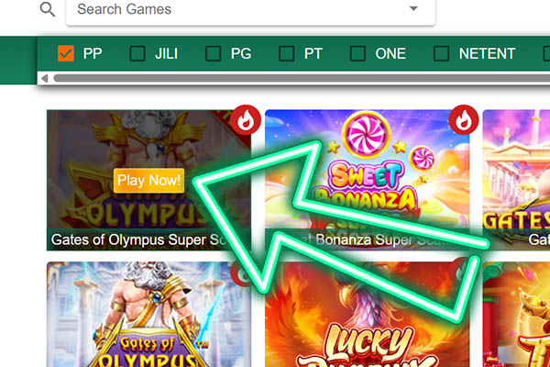The image size is (550, 367).
Task: Open the Lucky Phoenix game thumbnail
Action: click(367, 315)
